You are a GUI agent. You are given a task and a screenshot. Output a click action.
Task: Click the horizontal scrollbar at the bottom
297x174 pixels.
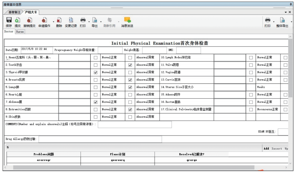pos(130,167)
